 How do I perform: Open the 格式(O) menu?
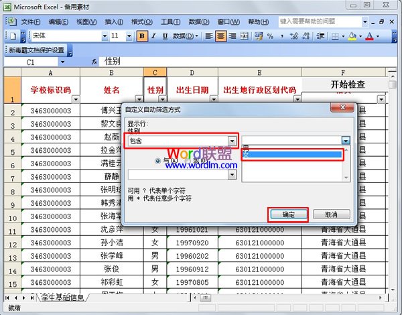tap(142, 22)
